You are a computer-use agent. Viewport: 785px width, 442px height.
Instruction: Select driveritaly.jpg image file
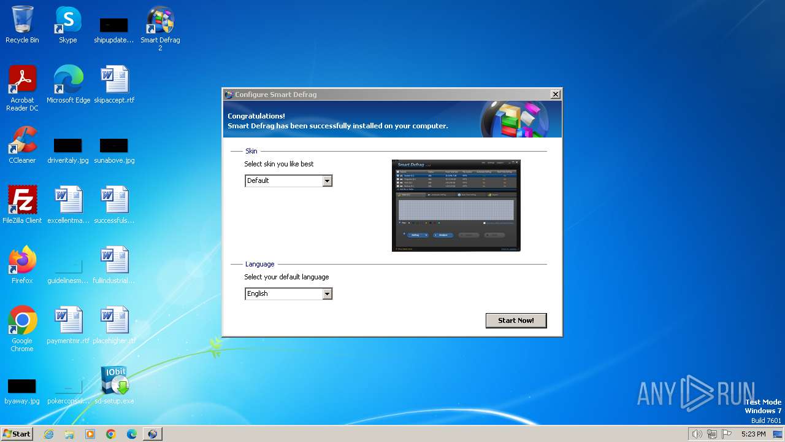[x=68, y=150]
